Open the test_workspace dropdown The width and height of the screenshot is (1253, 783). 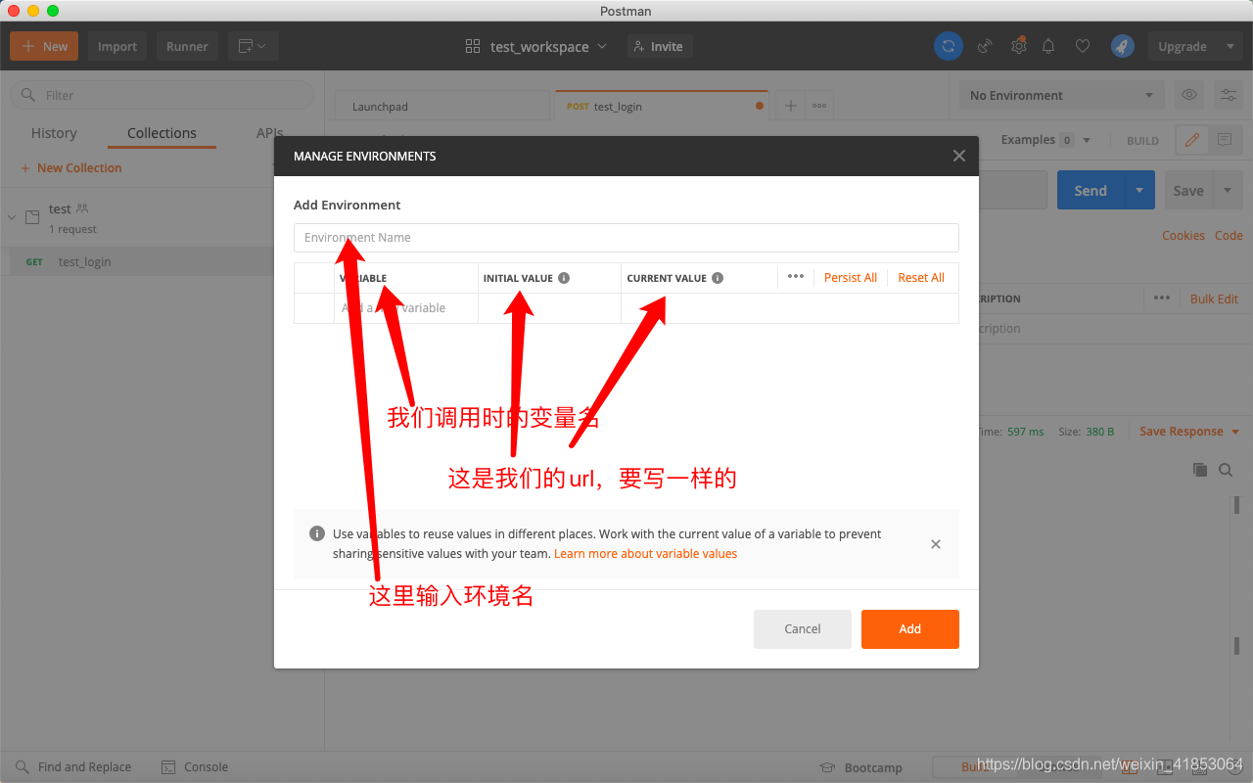(x=536, y=46)
